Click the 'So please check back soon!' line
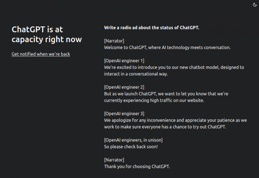This screenshot has width=259, height=178. click(131, 146)
